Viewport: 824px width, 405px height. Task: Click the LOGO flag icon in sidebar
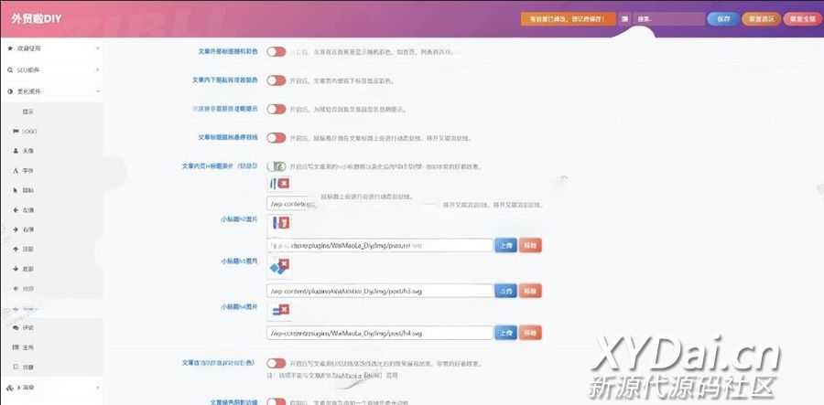click(x=16, y=131)
